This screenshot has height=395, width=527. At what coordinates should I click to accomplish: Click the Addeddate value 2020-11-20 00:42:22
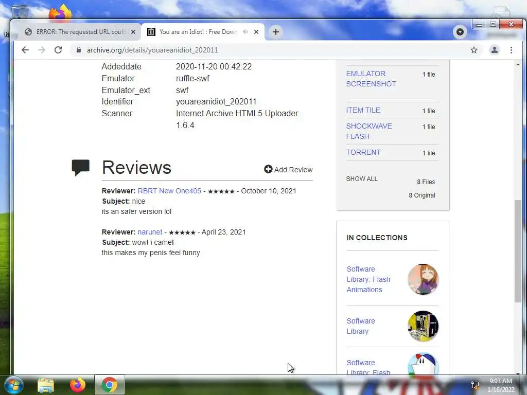[x=214, y=66]
